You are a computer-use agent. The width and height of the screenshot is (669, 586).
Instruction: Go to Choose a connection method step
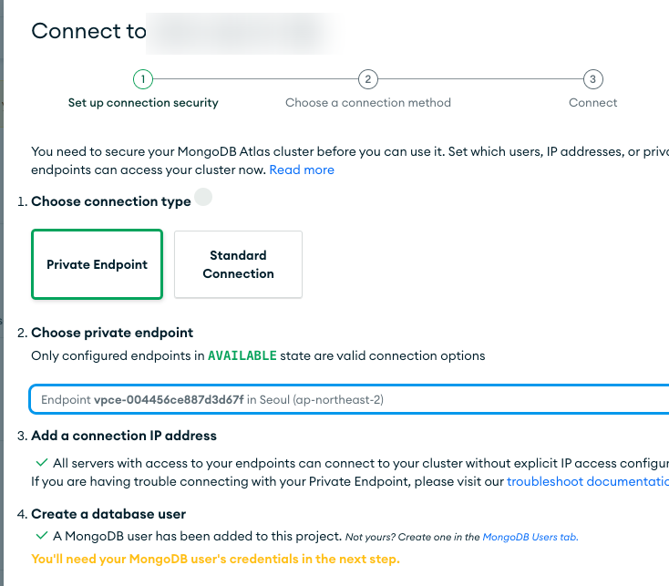point(367,103)
